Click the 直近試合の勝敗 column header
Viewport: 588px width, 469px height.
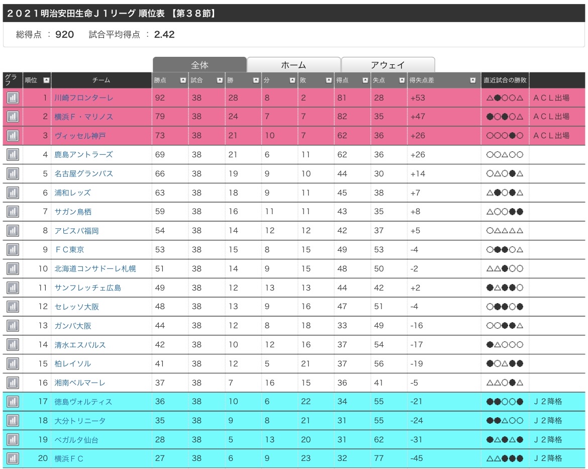pyautogui.click(x=505, y=80)
